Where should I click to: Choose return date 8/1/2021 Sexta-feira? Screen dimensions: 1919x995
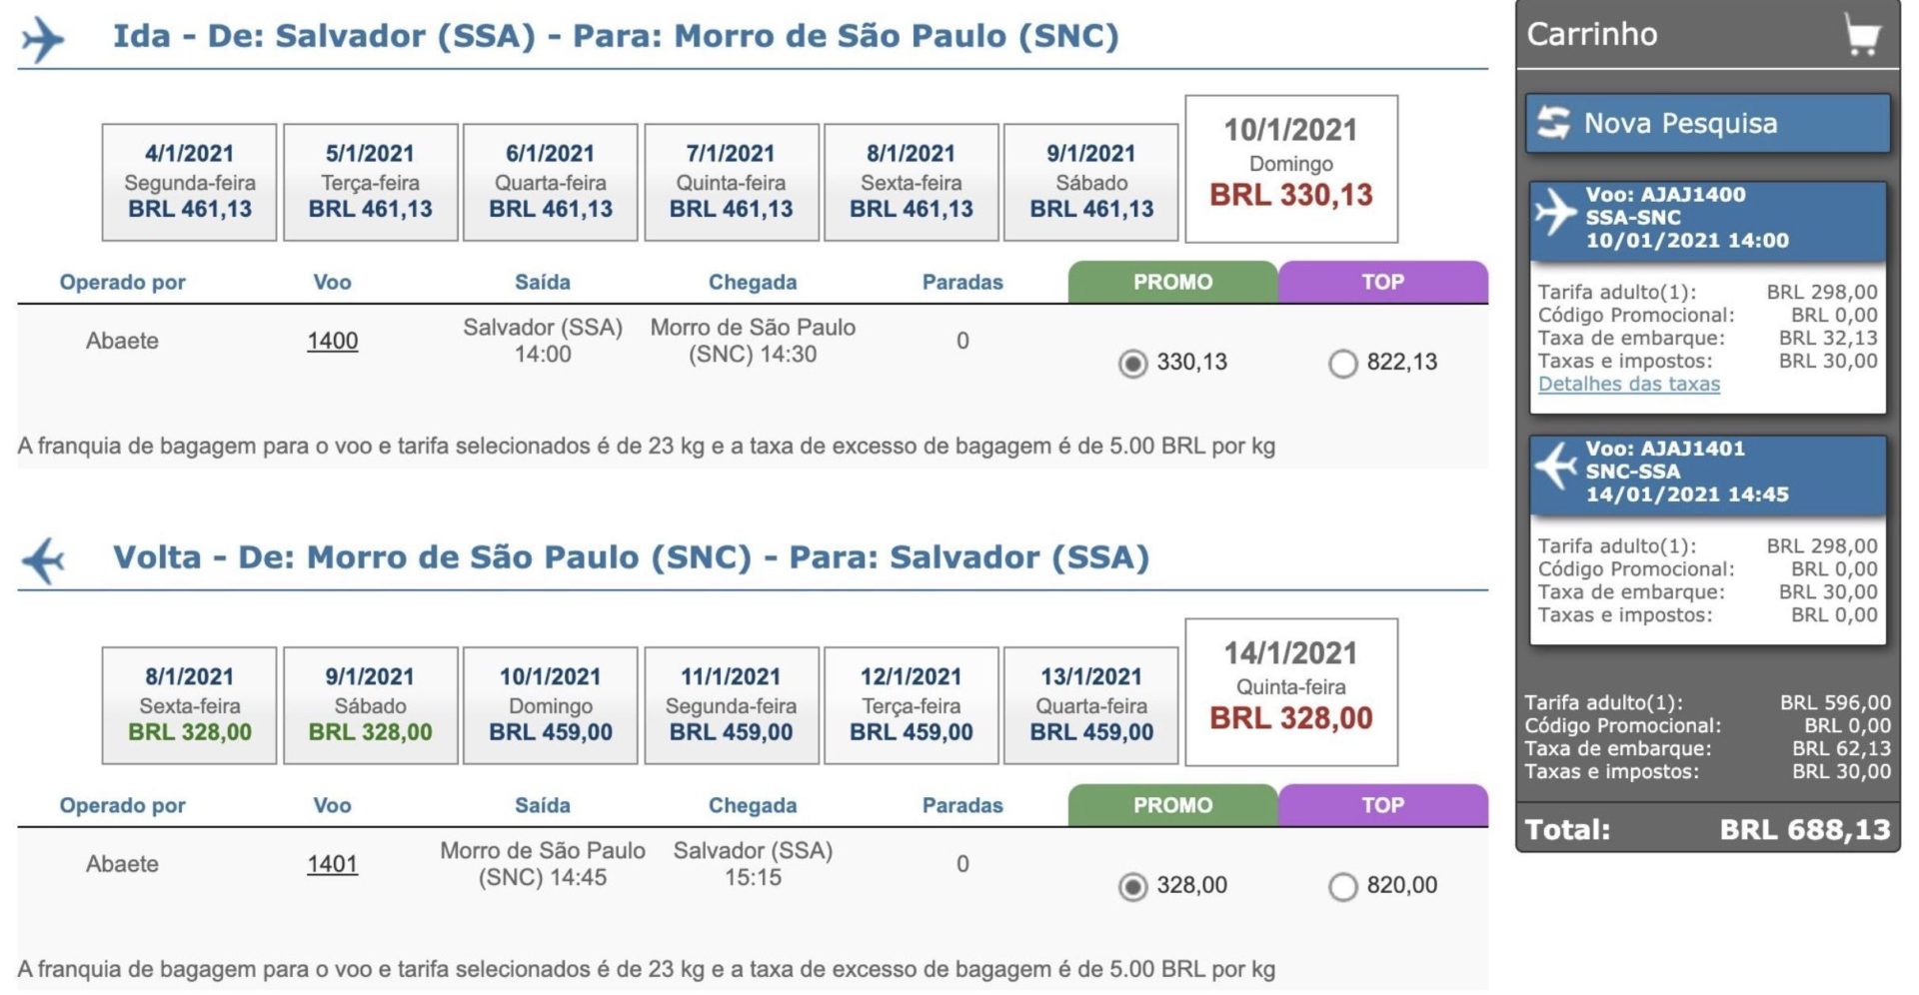(x=190, y=705)
